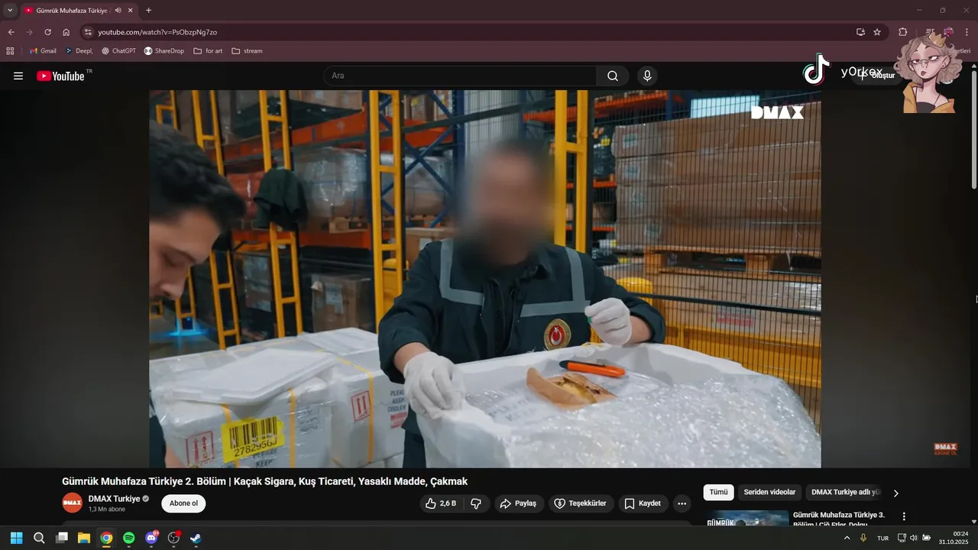Screen dimensions: 978x550
Task: Subscribe using the Abone ol button
Action: tap(183, 503)
